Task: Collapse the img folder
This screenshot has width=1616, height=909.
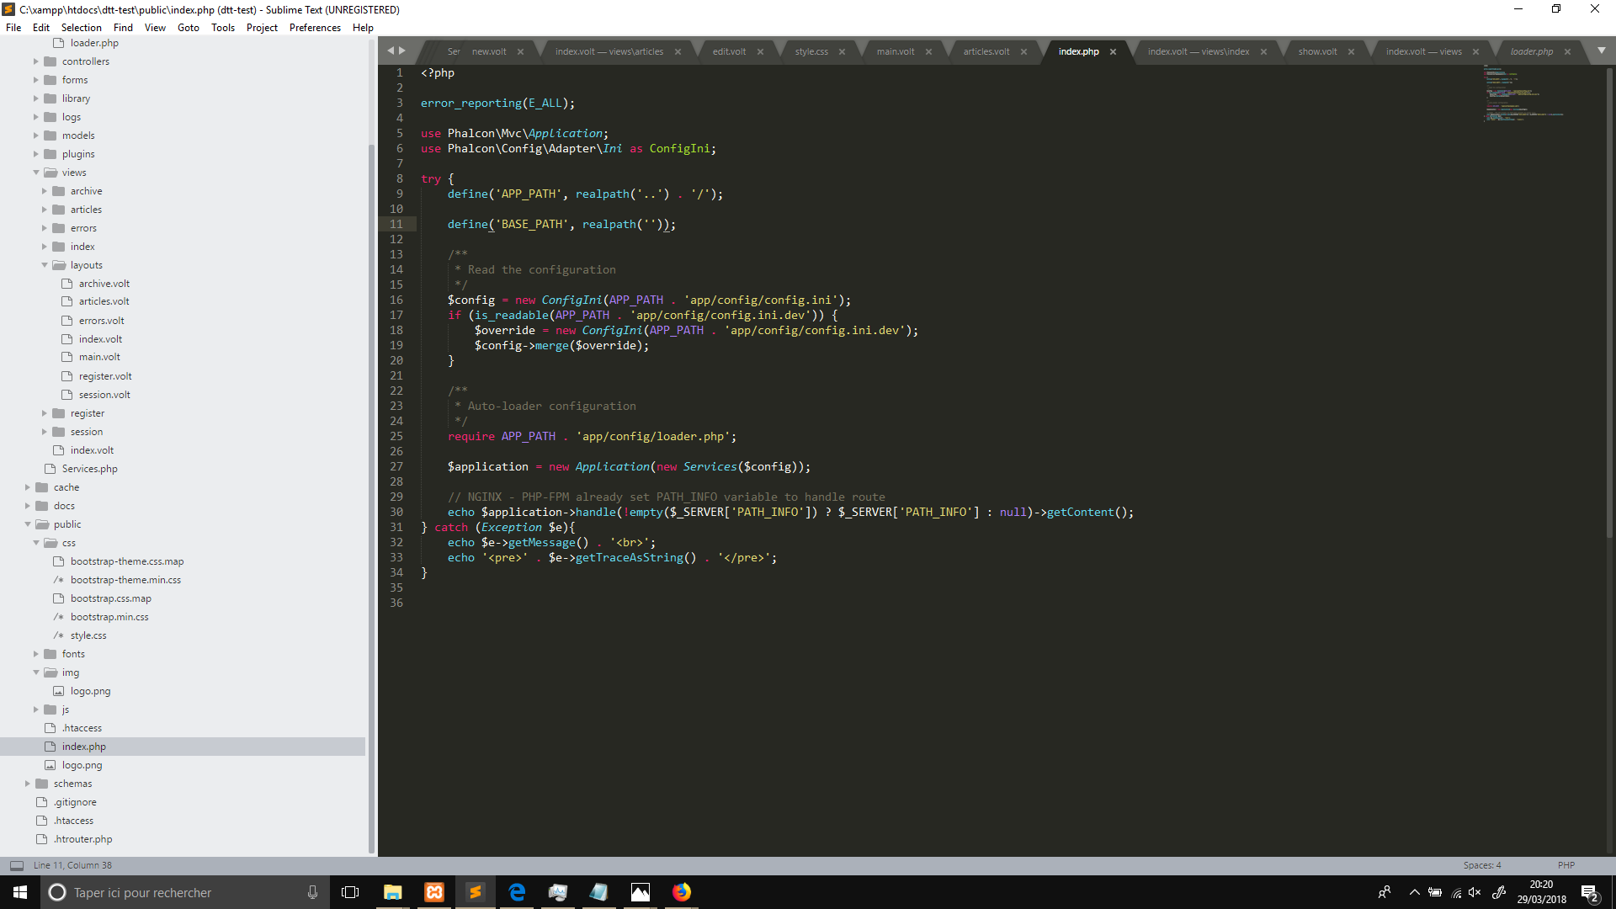Action: [35, 672]
